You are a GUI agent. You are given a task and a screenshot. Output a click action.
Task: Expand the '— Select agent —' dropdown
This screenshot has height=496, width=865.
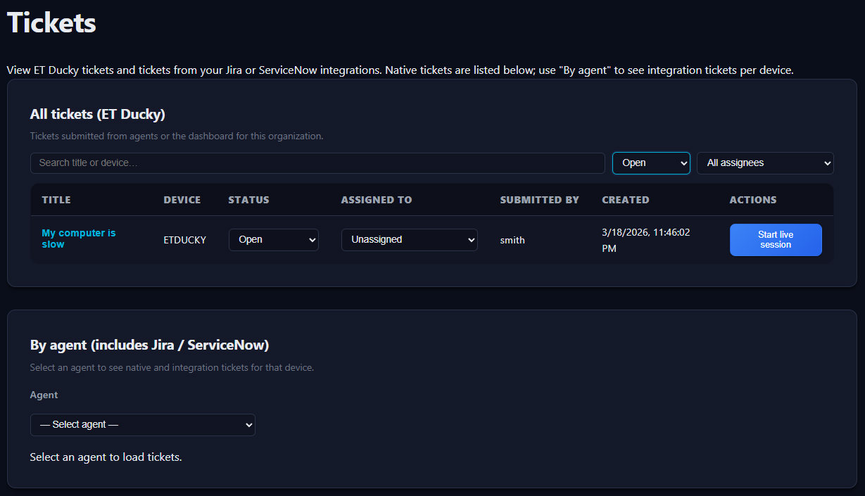click(x=142, y=424)
